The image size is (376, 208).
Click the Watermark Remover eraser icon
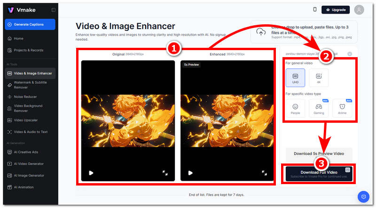click(x=9, y=85)
